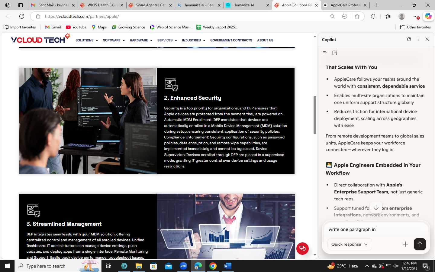This screenshot has height=272, width=435.
Task: Open the workspaces icon in title bar
Action: pos(8,5)
